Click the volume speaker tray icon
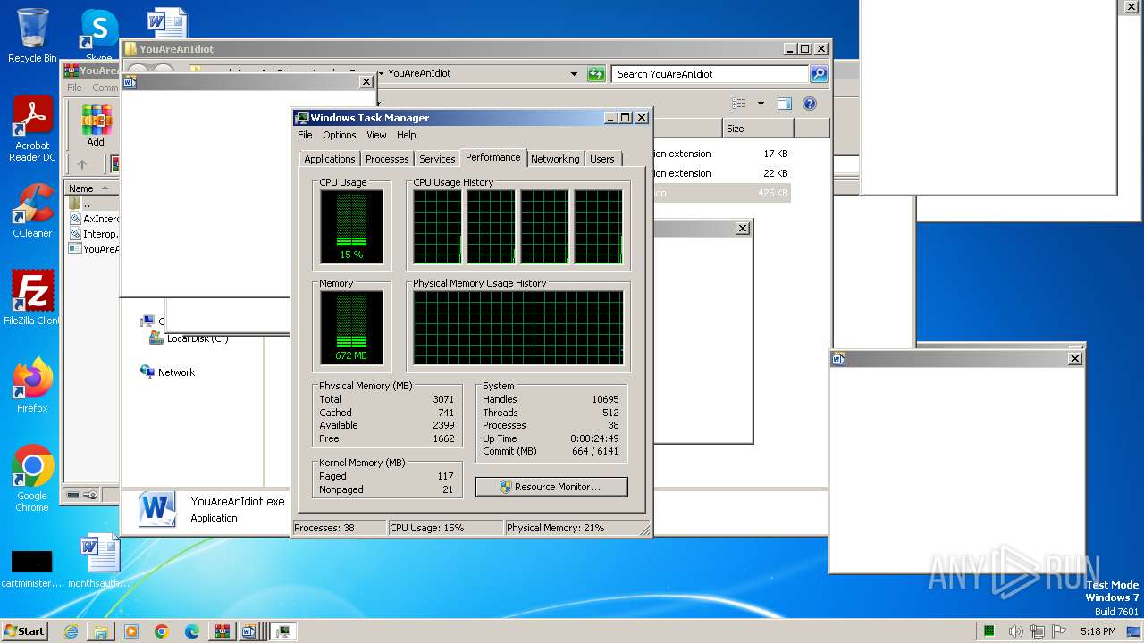 (1016, 631)
